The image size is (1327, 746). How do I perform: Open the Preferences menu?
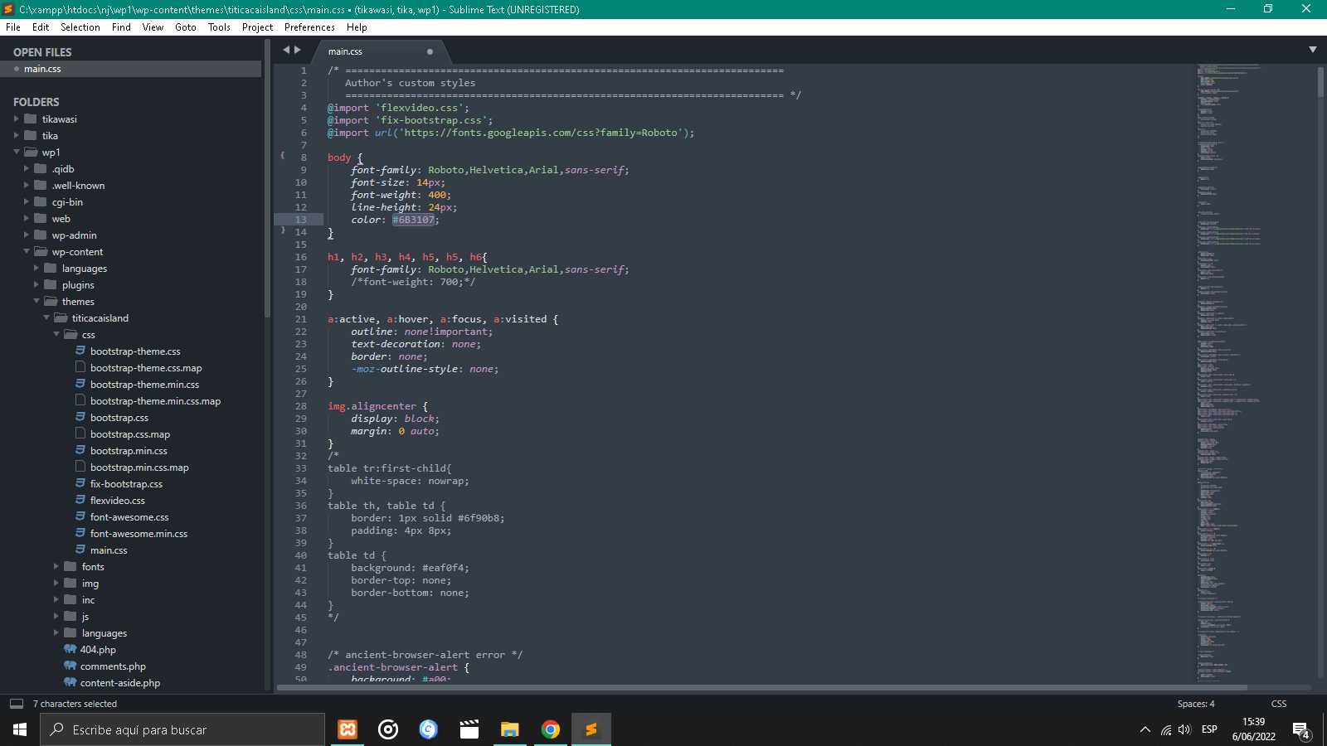(x=309, y=27)
